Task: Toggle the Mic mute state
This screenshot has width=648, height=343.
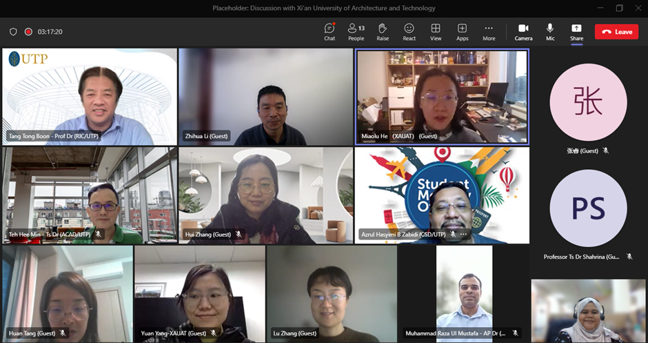Action: pyautogui.click(x=550, y=31)
